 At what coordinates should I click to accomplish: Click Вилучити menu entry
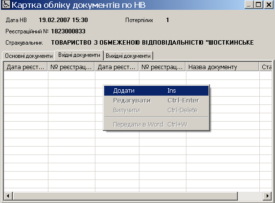156,110
